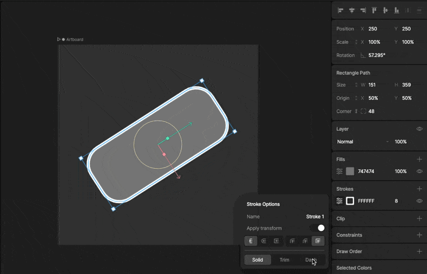The height and width of the screenshot is (274, 427).
Task: Click the Artboard label on the canvas
Action: pyautogui.click(x=75, y=40)
